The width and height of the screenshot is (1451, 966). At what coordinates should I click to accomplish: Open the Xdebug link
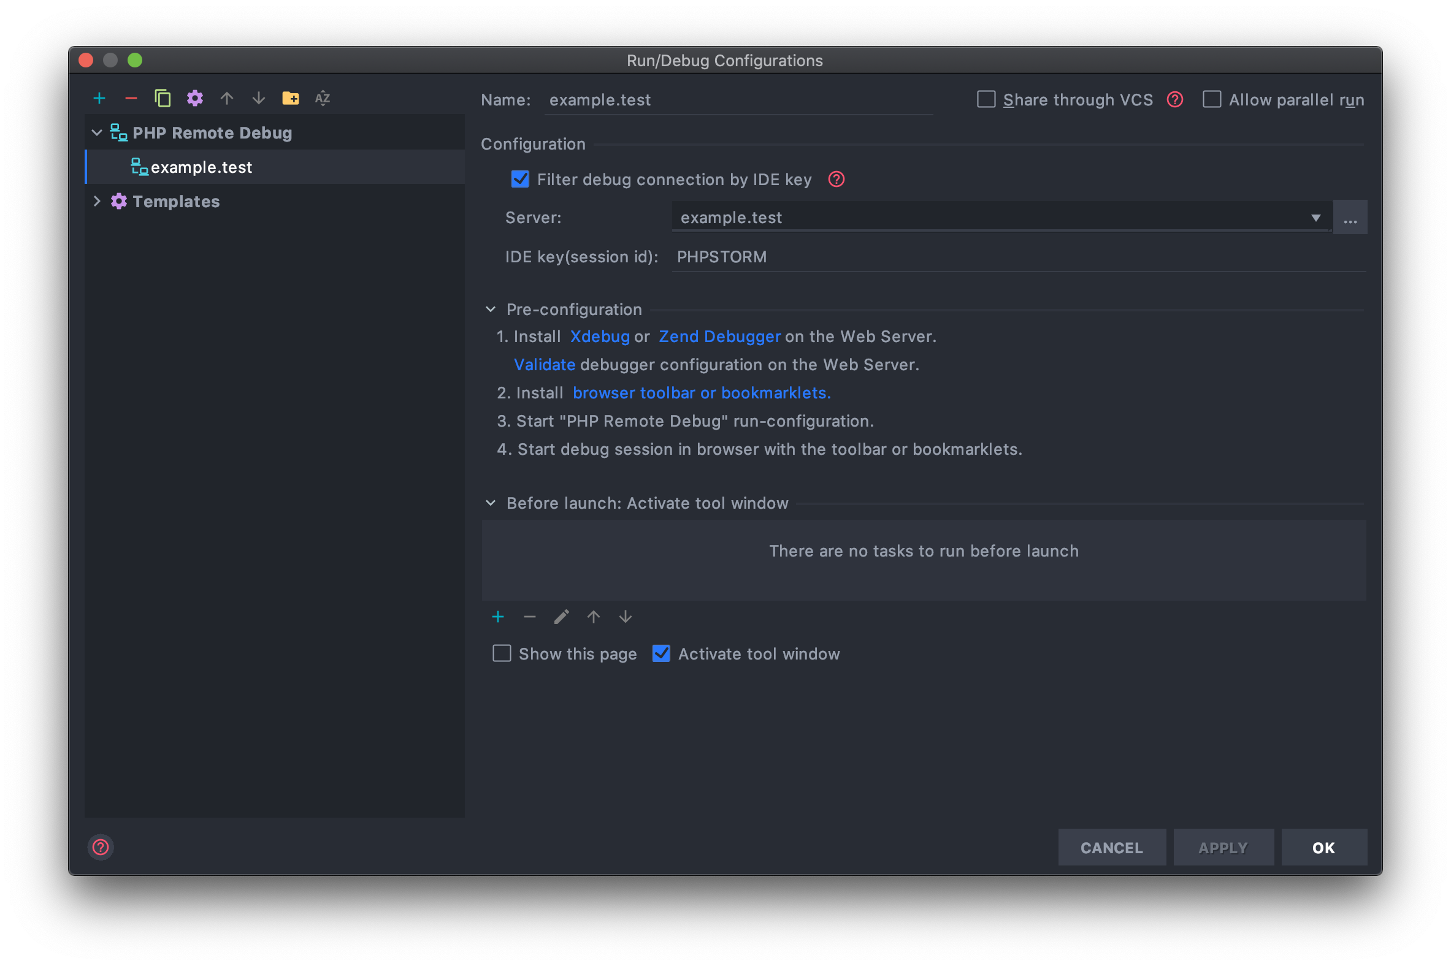coord(599,337)
